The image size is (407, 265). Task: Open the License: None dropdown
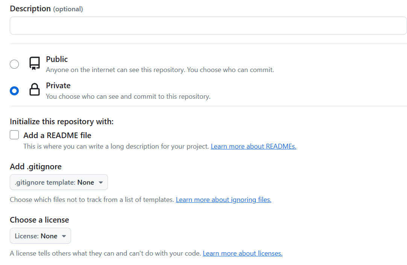[x=40, y=236]
